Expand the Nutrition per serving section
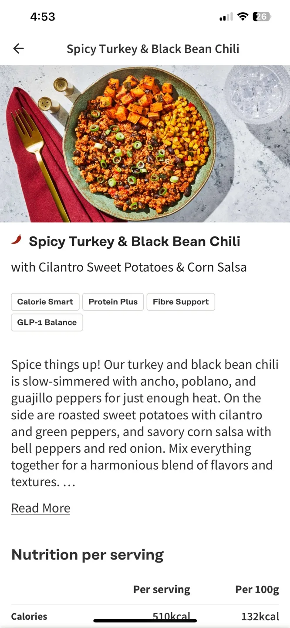 click(87, 554)
